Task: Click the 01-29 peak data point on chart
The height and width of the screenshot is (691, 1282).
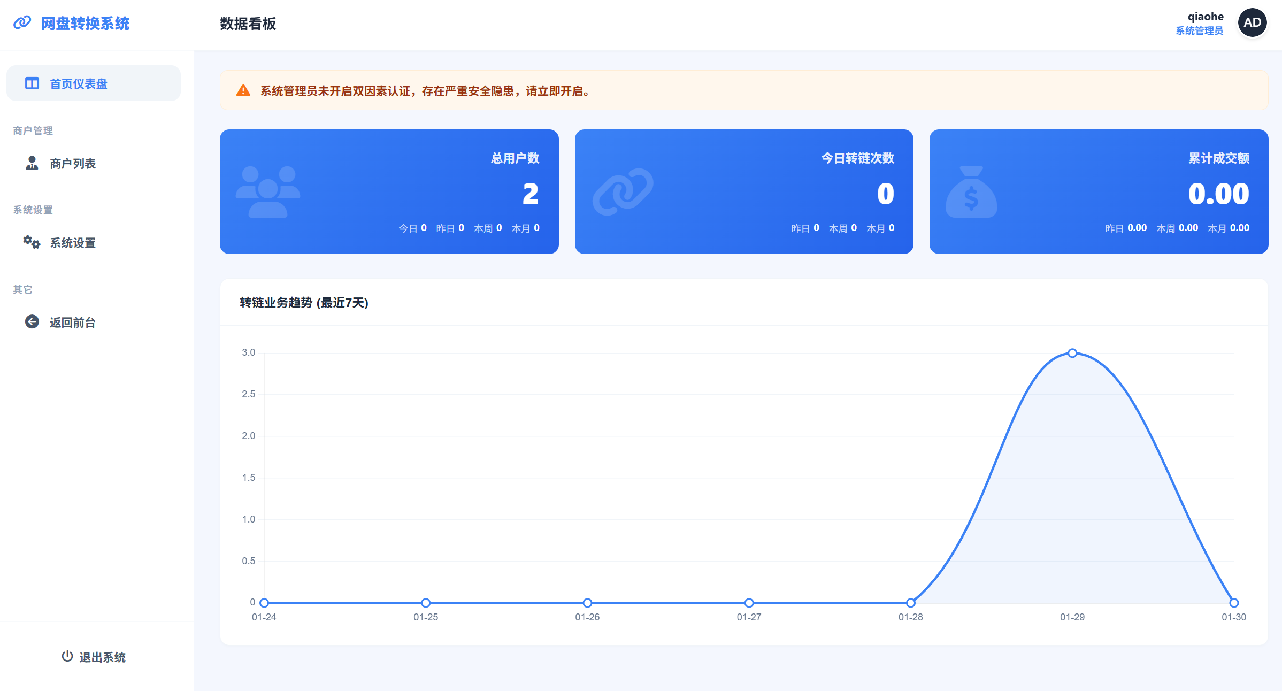Action: pyautogui.click(x=1072, y=353)
